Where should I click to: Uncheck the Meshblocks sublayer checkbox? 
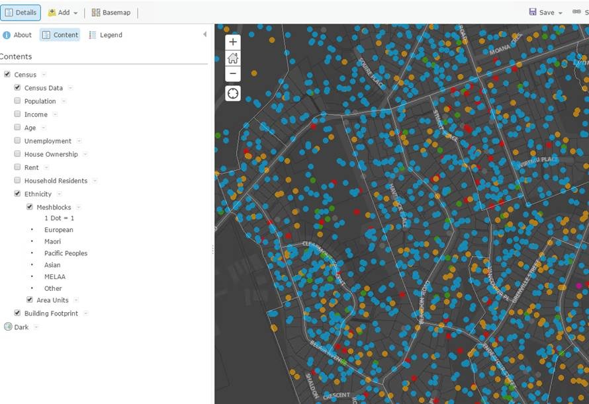(x=30, y=206)
